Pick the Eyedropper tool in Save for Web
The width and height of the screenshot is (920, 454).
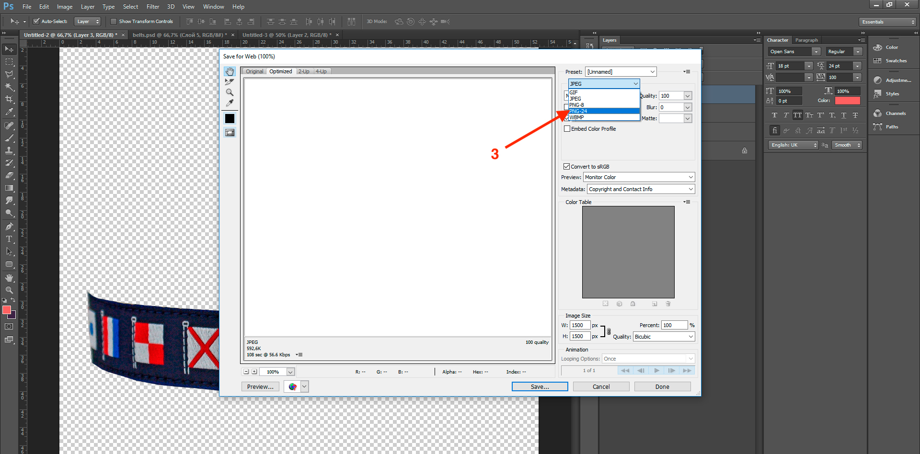230,103
